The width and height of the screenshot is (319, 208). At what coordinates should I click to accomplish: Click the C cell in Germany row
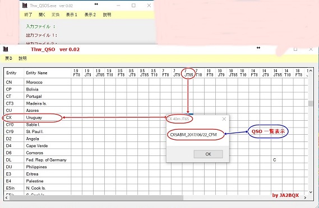click(x=275, y=160)
